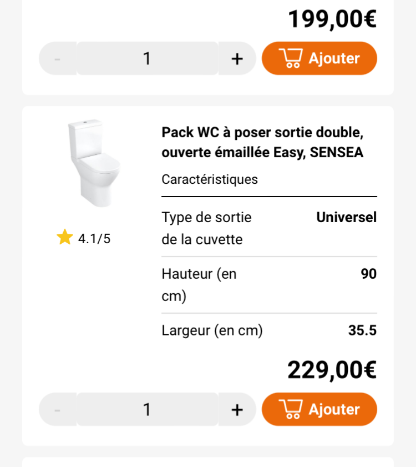Decrease quantity of the SENSEA WC pack

click(58, 409)
